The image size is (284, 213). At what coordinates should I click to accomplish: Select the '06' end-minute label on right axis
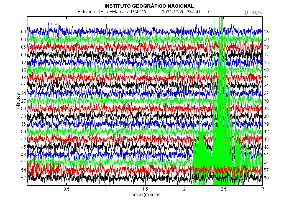pyautogui.click(x=266, y=39)
